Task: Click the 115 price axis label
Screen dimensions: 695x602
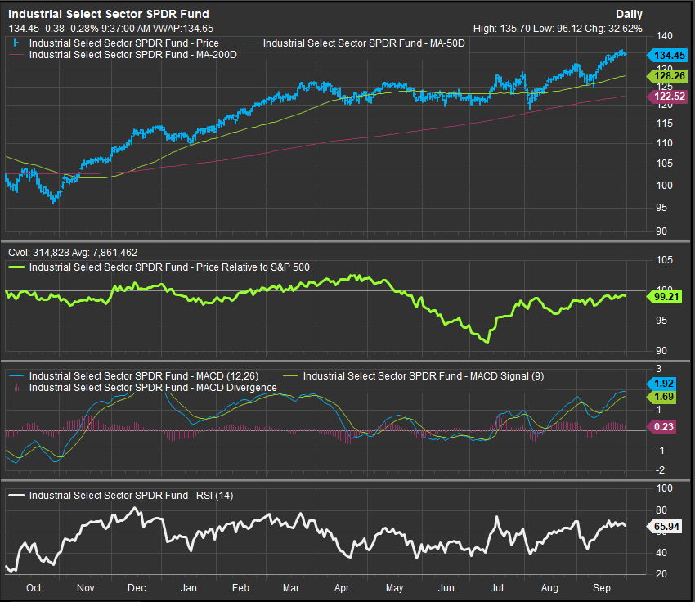Action: click(x=665, y=124)
